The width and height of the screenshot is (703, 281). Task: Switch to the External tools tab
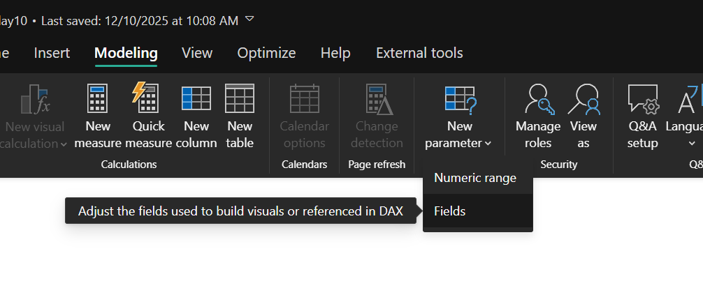pos(419,53)
